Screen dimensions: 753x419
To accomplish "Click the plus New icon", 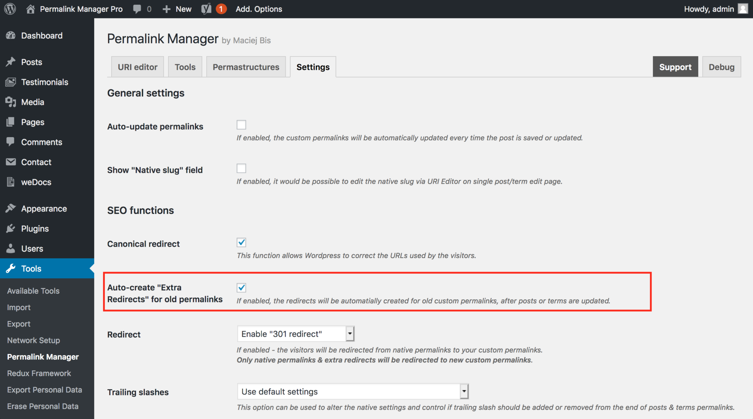I will [167, 9].
